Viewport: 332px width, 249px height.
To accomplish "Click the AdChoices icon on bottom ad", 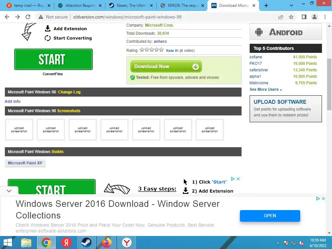I will [x=318, y=199].
